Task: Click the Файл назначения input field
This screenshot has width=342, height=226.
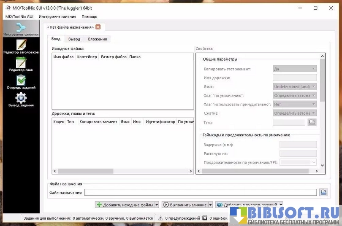Action: click(x=200, y=193)
